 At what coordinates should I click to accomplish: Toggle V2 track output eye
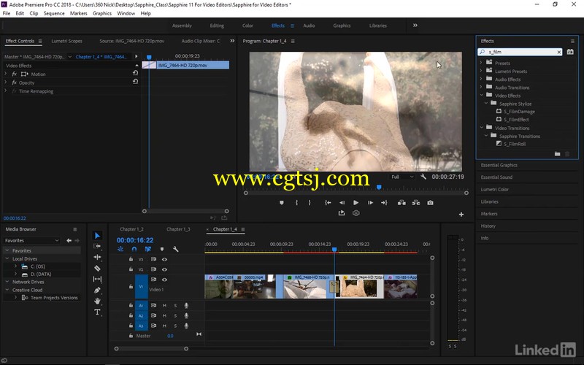point(164,269)
